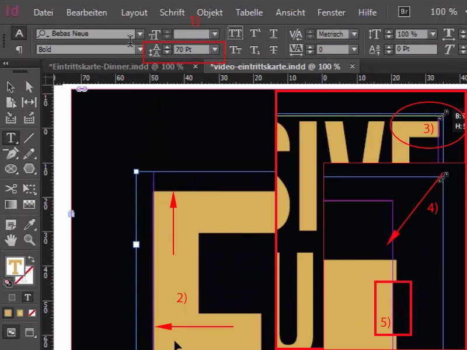Image resolution: width=467 pixels, height=350 pixels.
Task: Open the Schrift menu
Action: [172, 12]
